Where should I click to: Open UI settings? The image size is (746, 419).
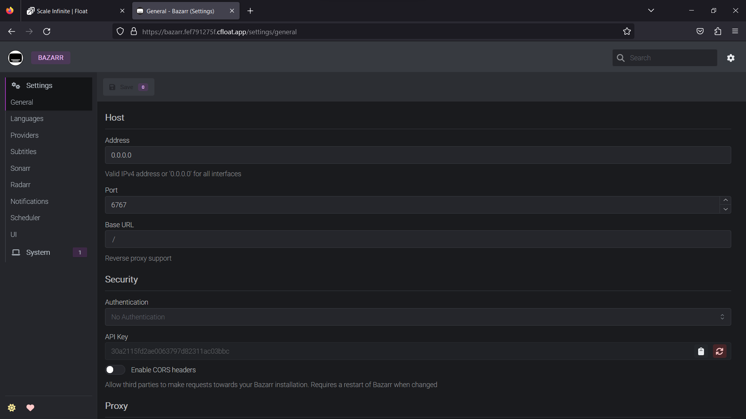(x=49, y=234)
